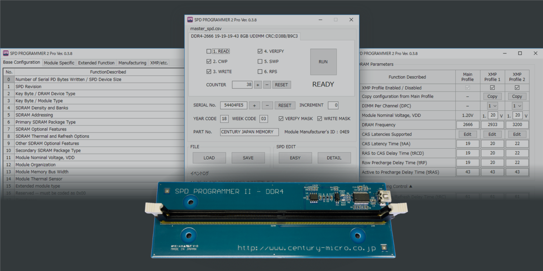Uncheck the 3. WRITE checkbox

coord(209,72)
